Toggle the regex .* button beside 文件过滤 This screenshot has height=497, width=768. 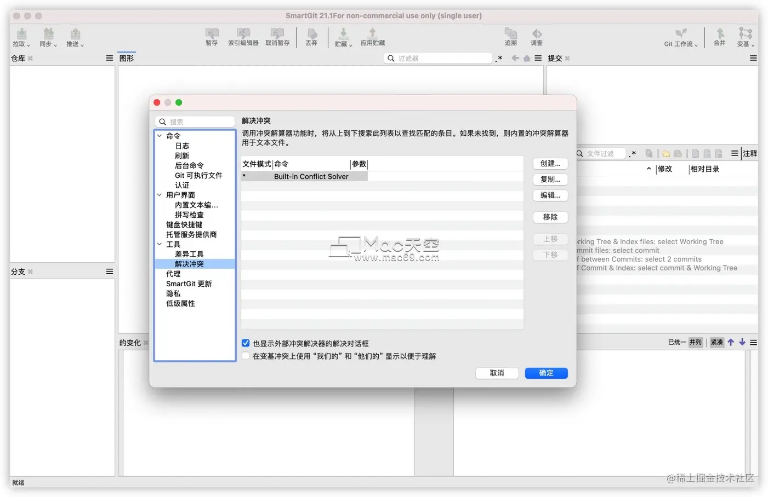(633, 154)
